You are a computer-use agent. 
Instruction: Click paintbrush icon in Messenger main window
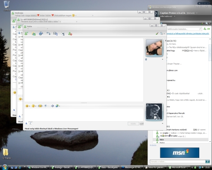(203, 23)
